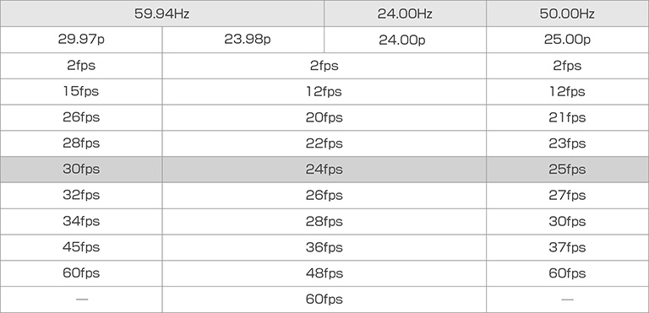The width and height of the screenshot is (649, 313).
Task: Select the highlighted 30fps cell
Action: [81, 170]
